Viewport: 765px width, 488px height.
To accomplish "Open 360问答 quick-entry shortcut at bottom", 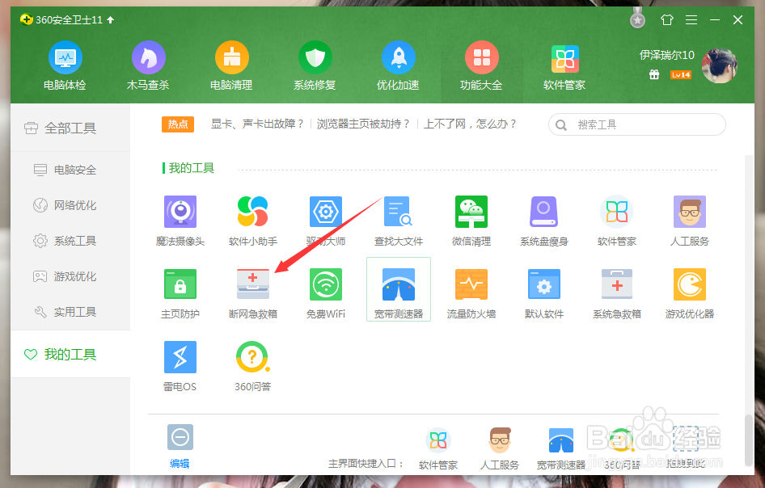I will (622, 449).
